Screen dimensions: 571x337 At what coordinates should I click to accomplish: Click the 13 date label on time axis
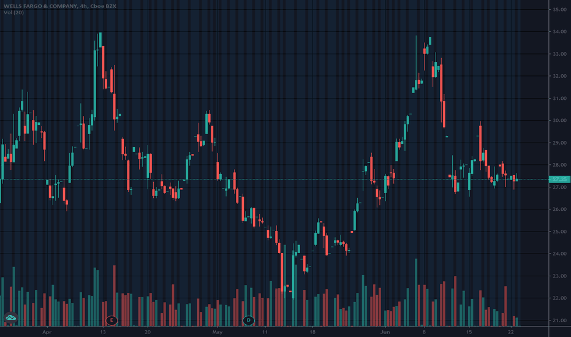103,332
